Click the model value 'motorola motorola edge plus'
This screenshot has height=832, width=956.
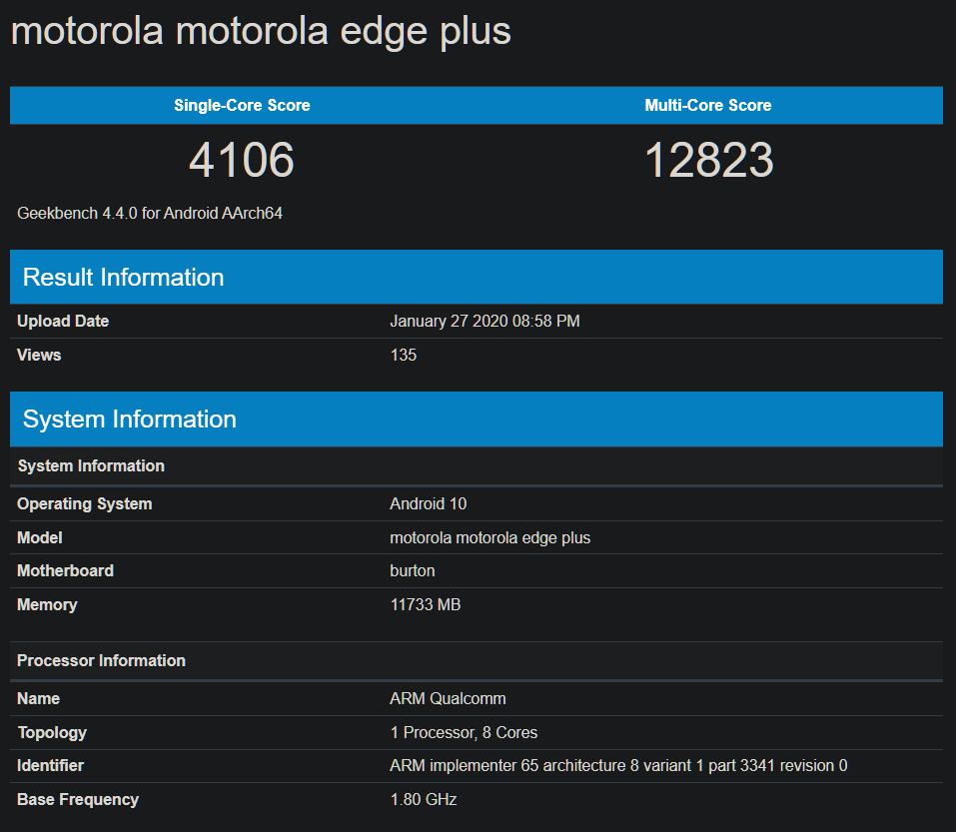(x=490, y=538)
